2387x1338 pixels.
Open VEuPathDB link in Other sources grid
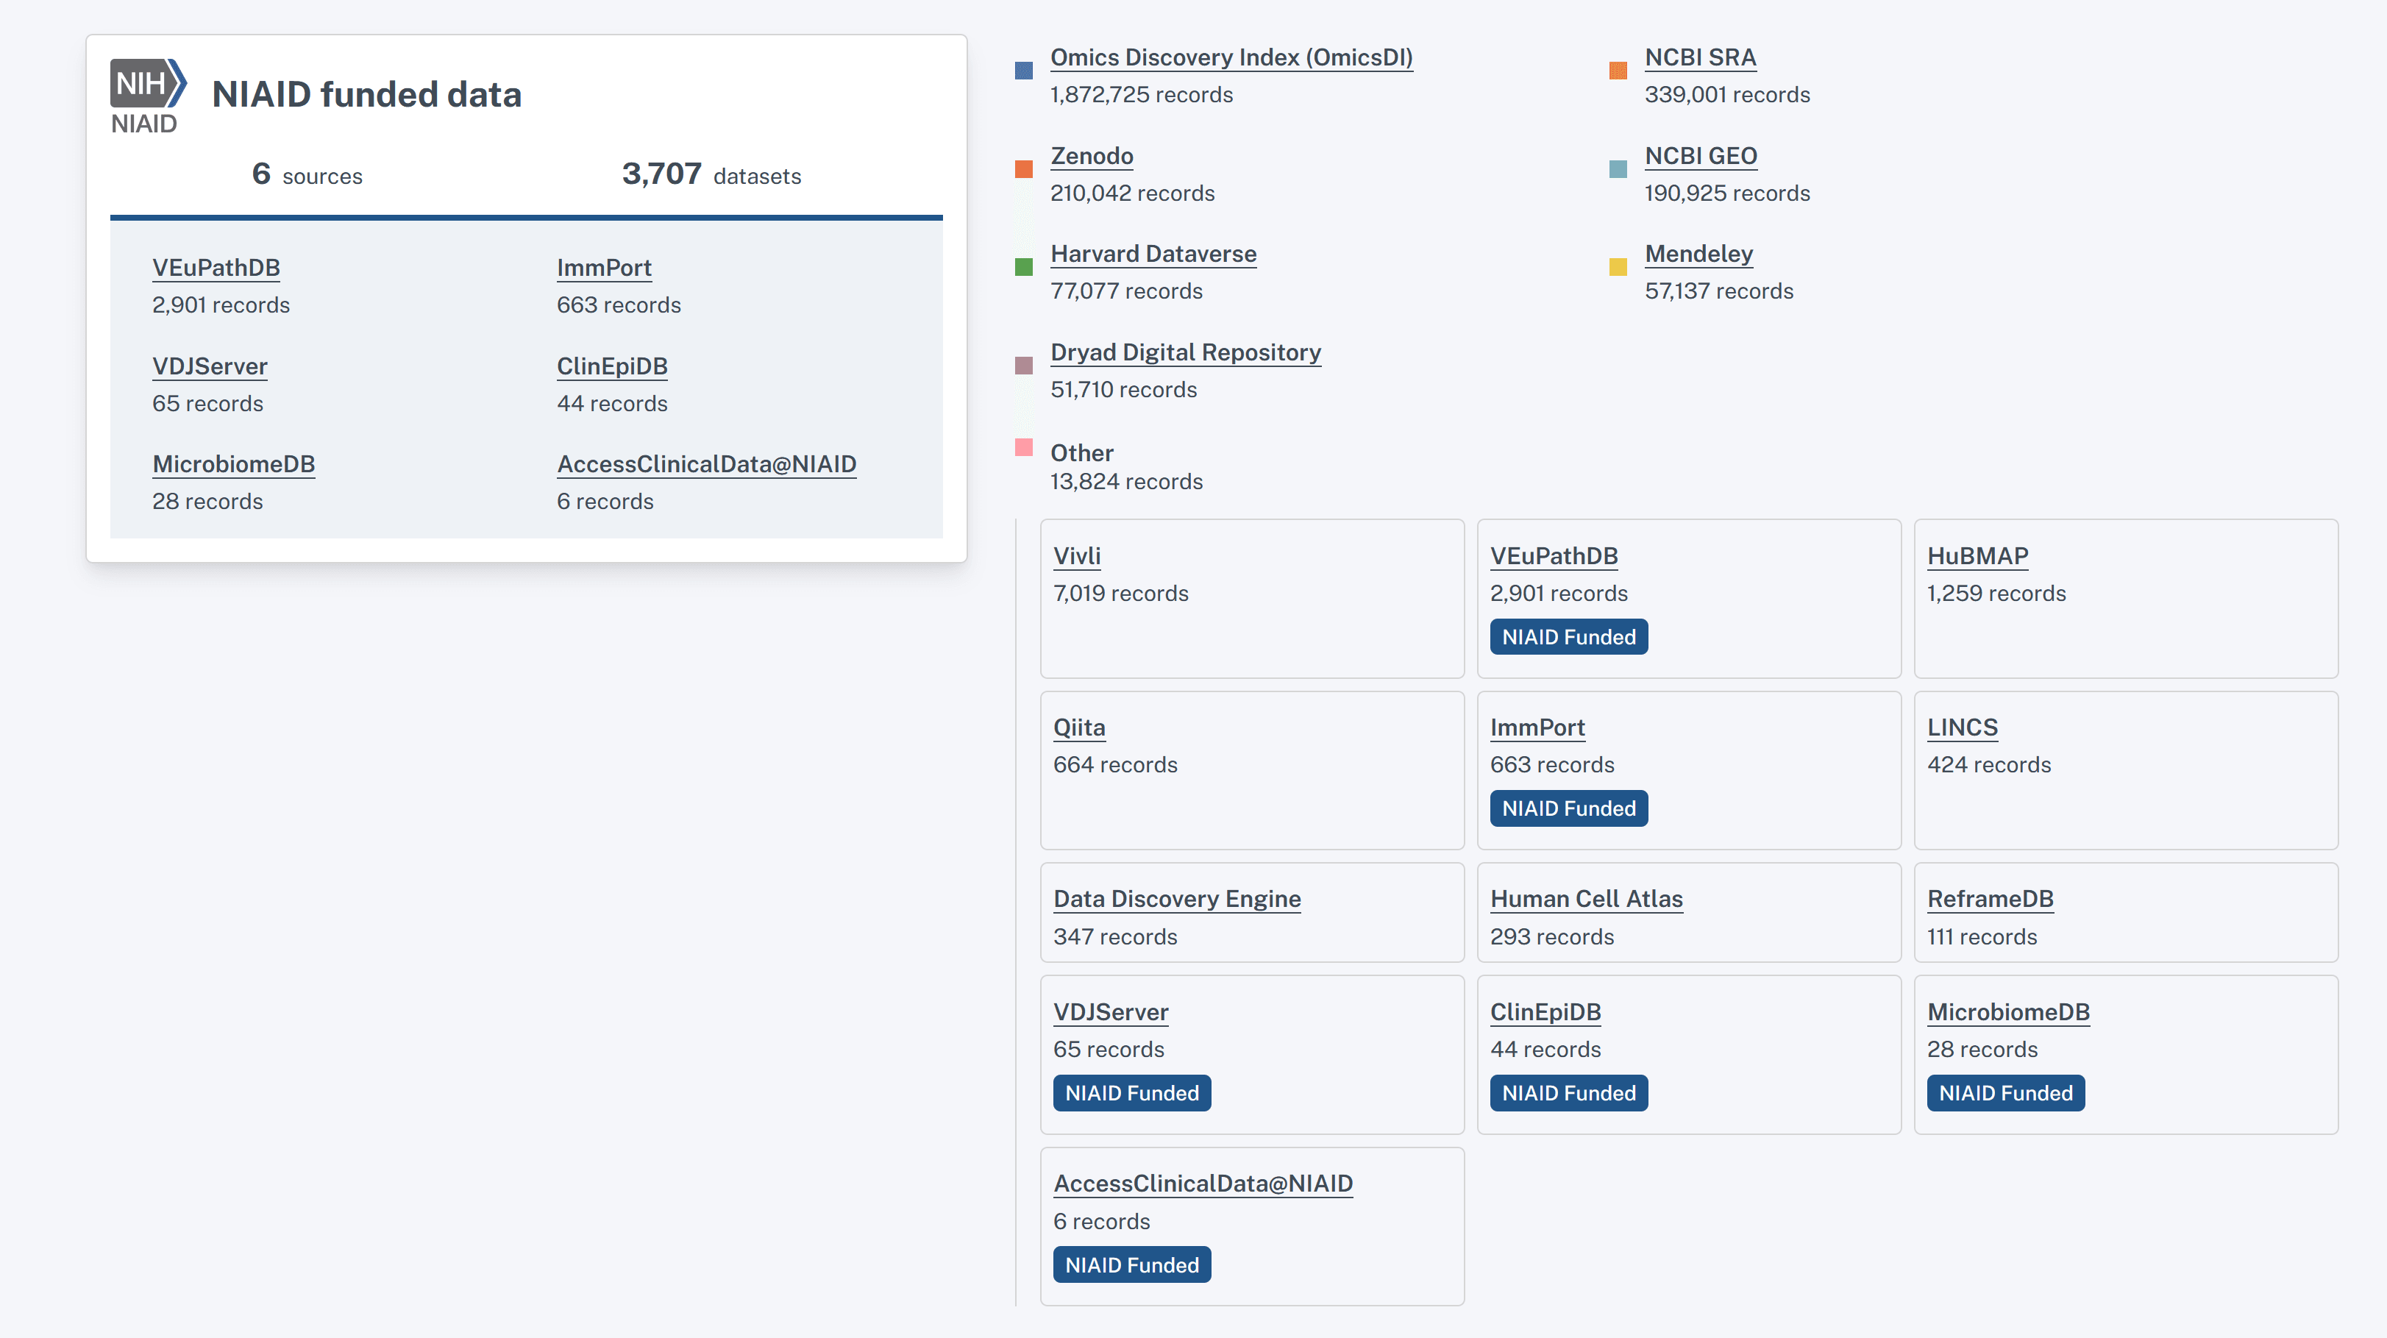coord(1554,556)
